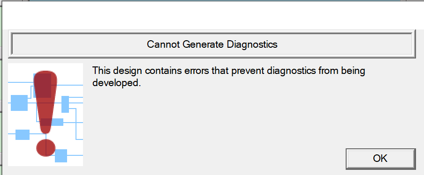The height and width of the screenshot is (175, 424).
Task: Click the blank white title strip above banner
Action: (212, 15)
